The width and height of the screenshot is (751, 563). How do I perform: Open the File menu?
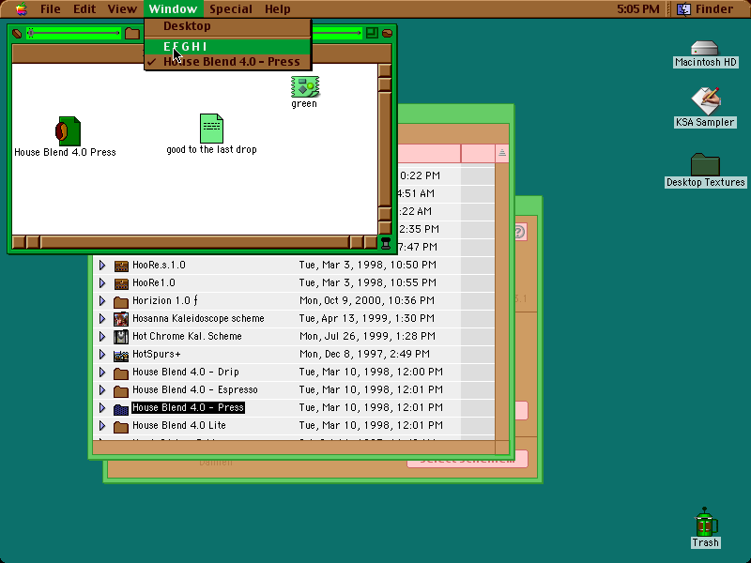pos(51,9)
